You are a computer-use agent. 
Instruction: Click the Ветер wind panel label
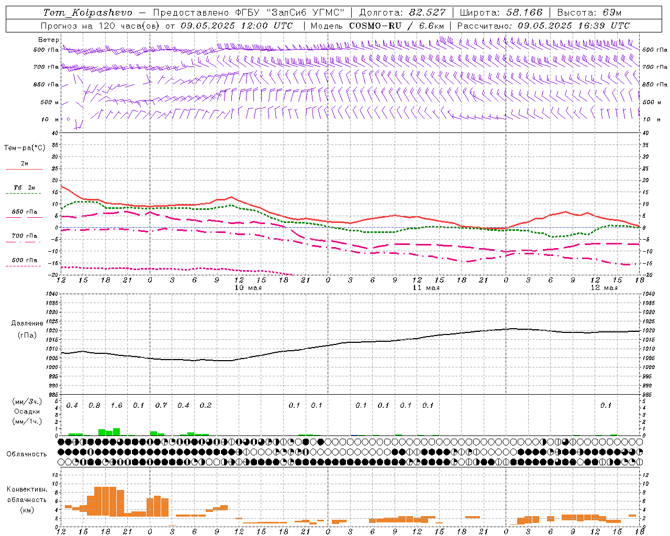pyautogui.click(x=49, y=40)
